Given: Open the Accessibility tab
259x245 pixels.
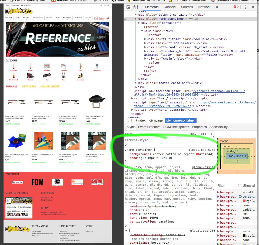Looking at the screenshot, I should click(x=218, y=127).
